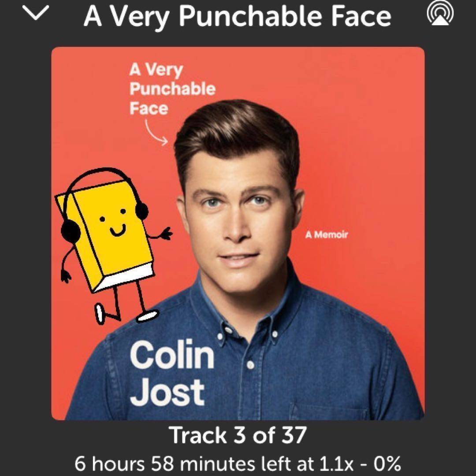Viewport: 476px width, 476px height.
Task: Tap the Colin Jost author name
Action: pyautogui.click(x=172, y=373)
